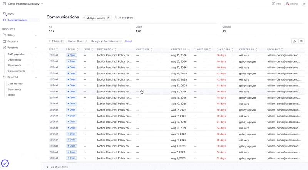Open Settings gear icon
The width and height of the screenshot is (308, 170).
click(x=287, y=4)
